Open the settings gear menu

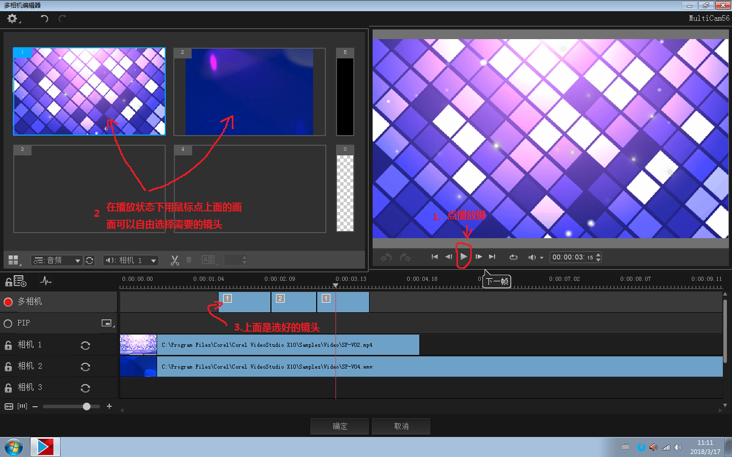click(x=12, y=19)
